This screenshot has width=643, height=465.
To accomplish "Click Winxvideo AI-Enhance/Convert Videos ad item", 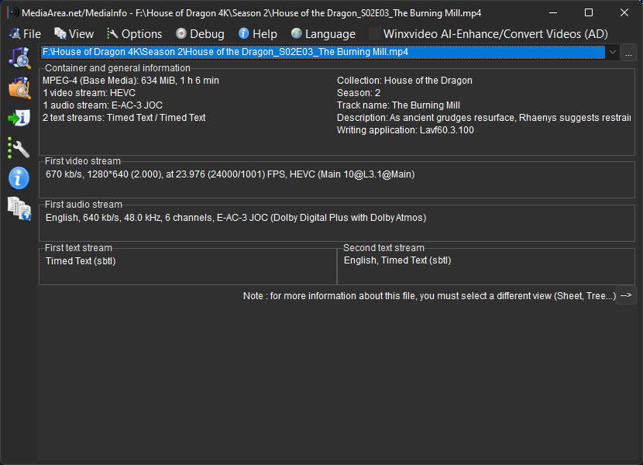I will pos(488,33).
